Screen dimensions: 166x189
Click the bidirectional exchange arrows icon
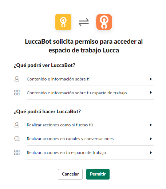point(84,22)
